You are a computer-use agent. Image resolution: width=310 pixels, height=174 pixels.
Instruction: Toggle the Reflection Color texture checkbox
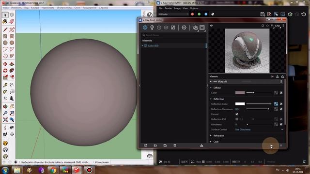click(x=281, y=104)
